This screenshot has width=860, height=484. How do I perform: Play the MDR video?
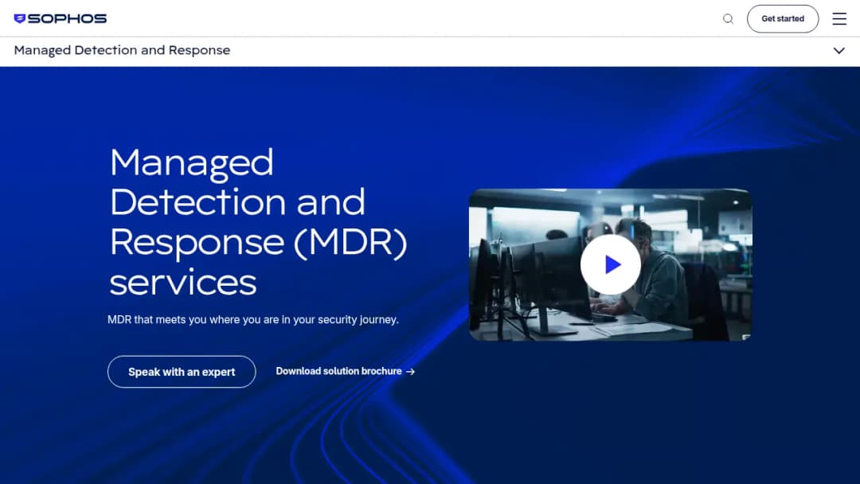610,265
